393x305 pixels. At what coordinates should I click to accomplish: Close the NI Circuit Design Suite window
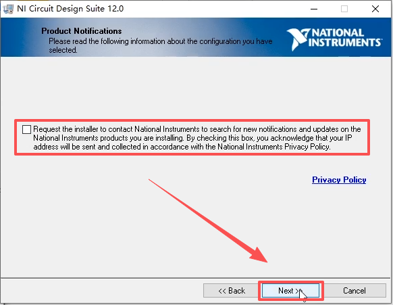pyautogui.click(x=375, y=9)
